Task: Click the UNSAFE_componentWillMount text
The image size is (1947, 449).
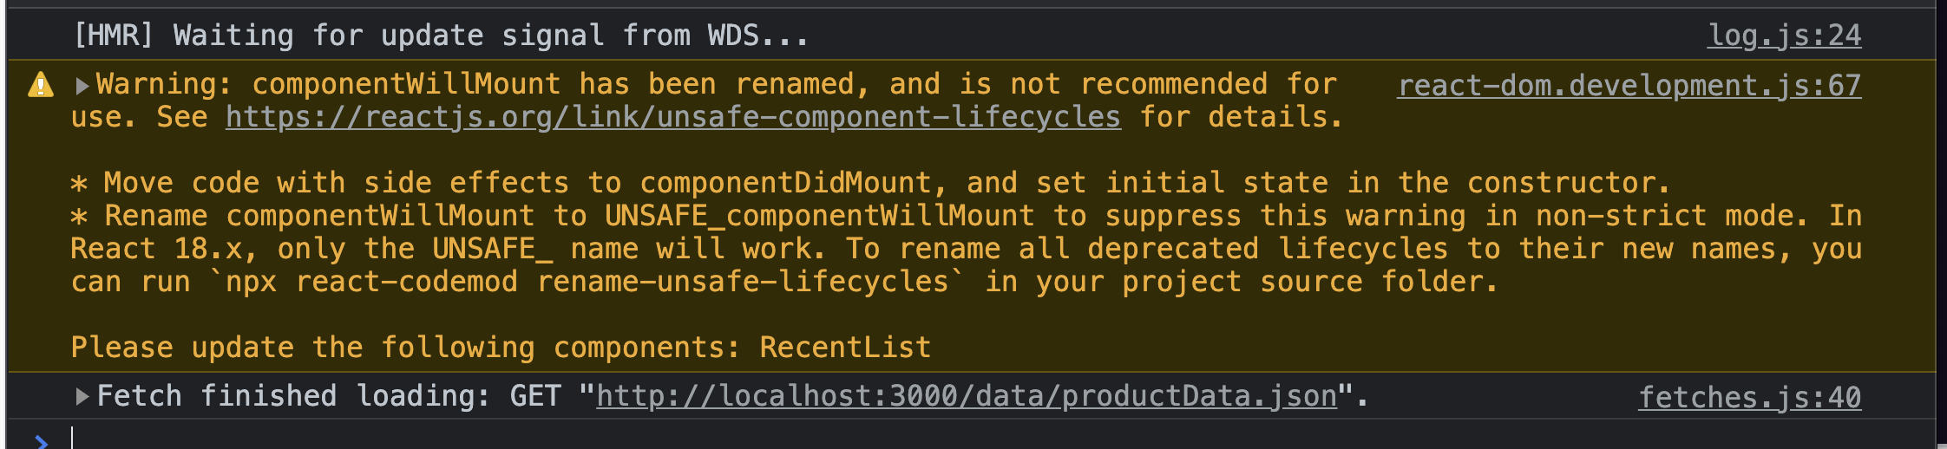Action: (x=820, y=216)
